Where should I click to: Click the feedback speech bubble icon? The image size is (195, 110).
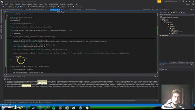click(162, 1)
